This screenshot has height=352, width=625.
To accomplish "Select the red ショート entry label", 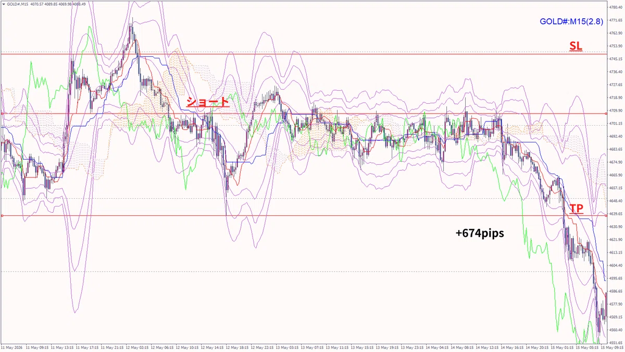I will click(x=207, y=102).
